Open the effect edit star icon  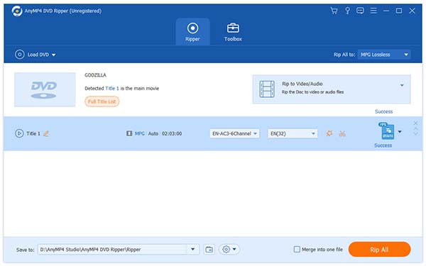(329, 133)
